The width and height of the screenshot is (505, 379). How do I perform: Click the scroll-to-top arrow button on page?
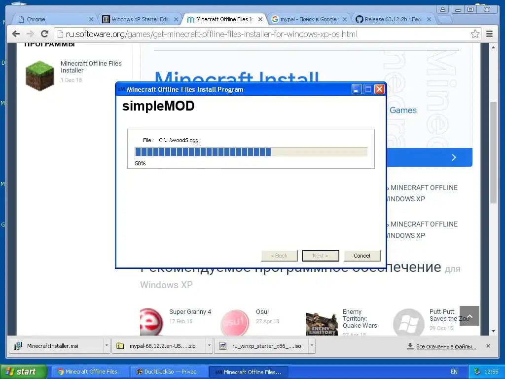pos(469,316)
